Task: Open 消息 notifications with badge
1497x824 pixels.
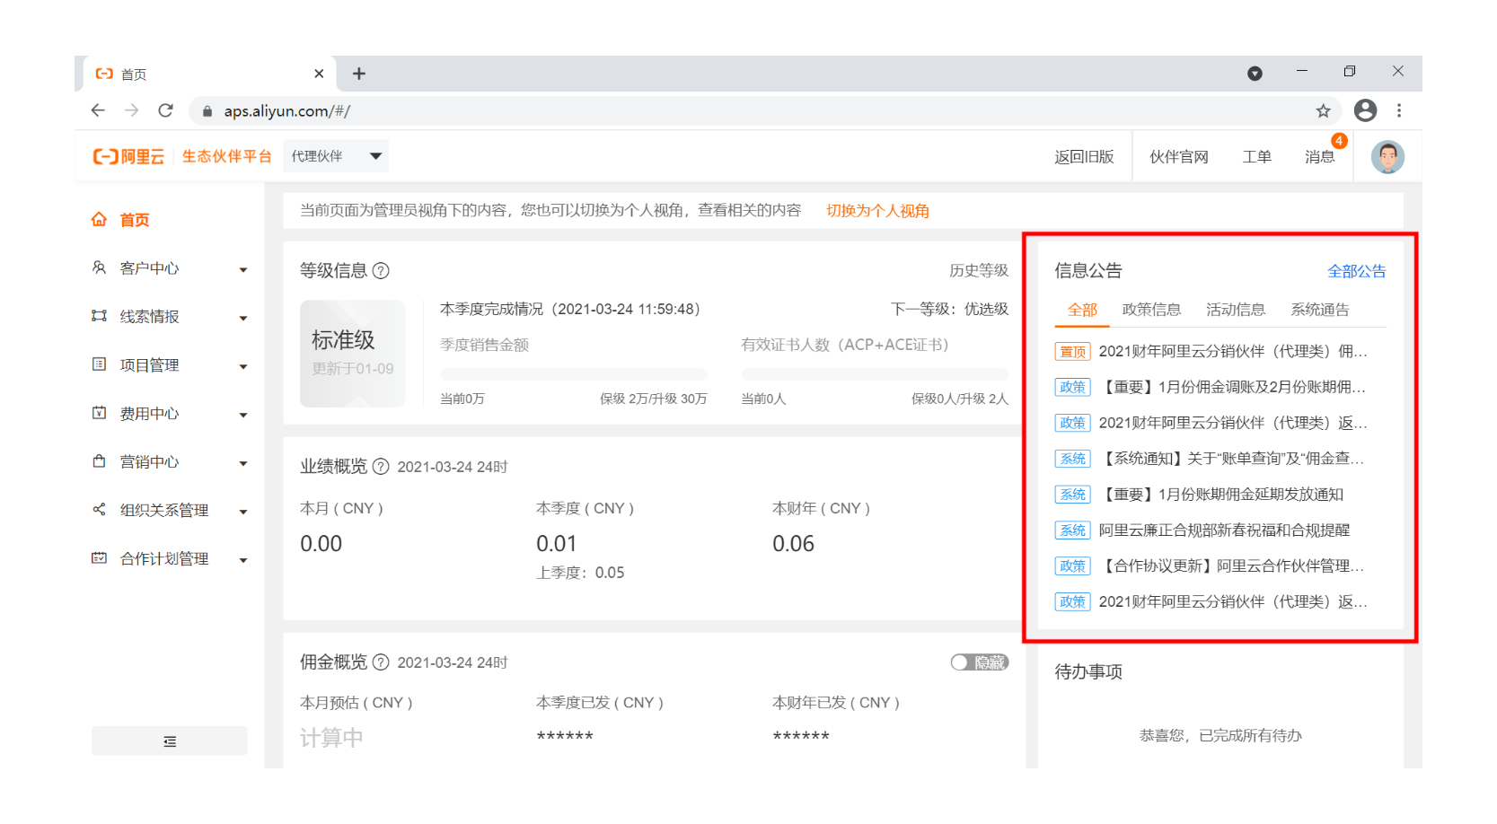Action: 1319,157
